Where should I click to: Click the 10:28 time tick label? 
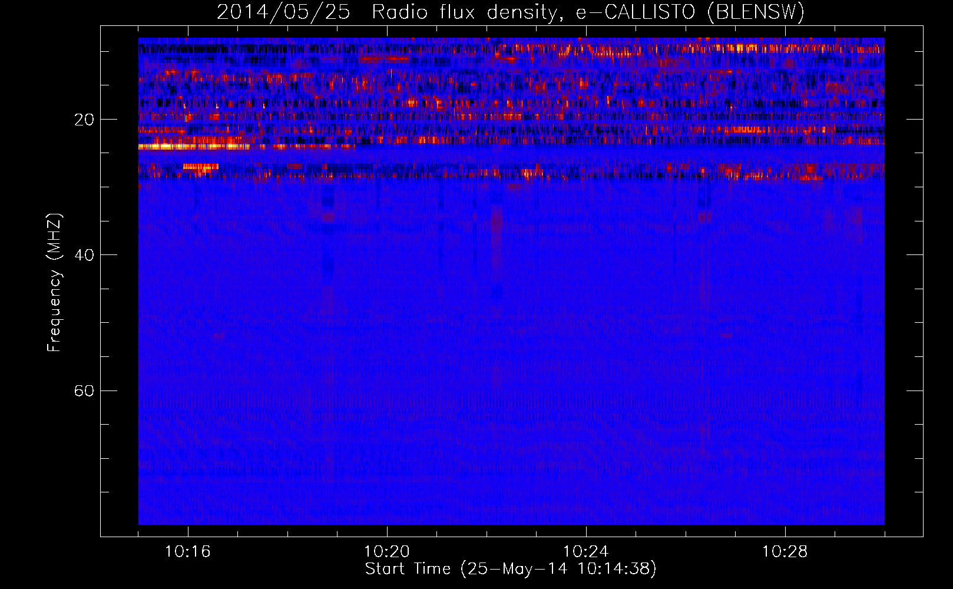tap(785, 552)
